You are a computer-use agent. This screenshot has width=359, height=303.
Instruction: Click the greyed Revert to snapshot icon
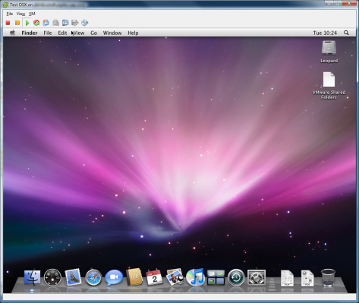55,23
